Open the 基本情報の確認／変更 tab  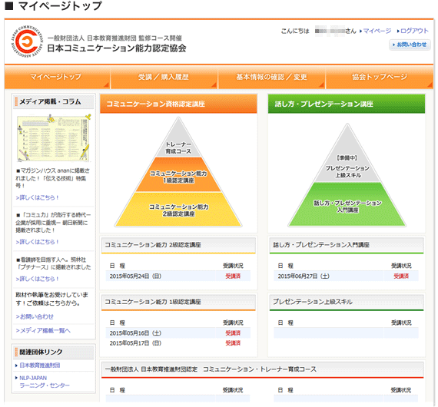272,77
